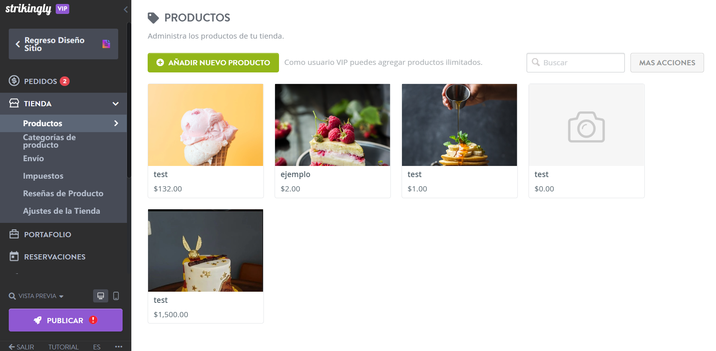The height and width of the screenshot is (351, 716).
Task: Open Mas Acciones menu
Action: (667, 62)
